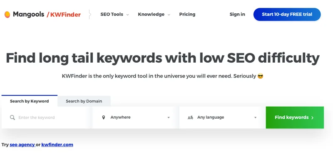Try the kwfinder.com example link
Screen dimensions: 333x166
(57, 145)
